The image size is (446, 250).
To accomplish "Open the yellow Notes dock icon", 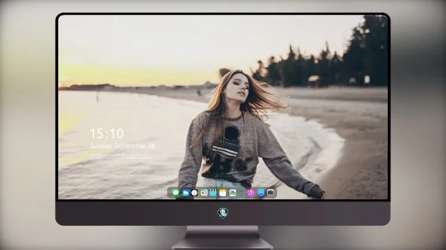I will click(x=223, y=193).
